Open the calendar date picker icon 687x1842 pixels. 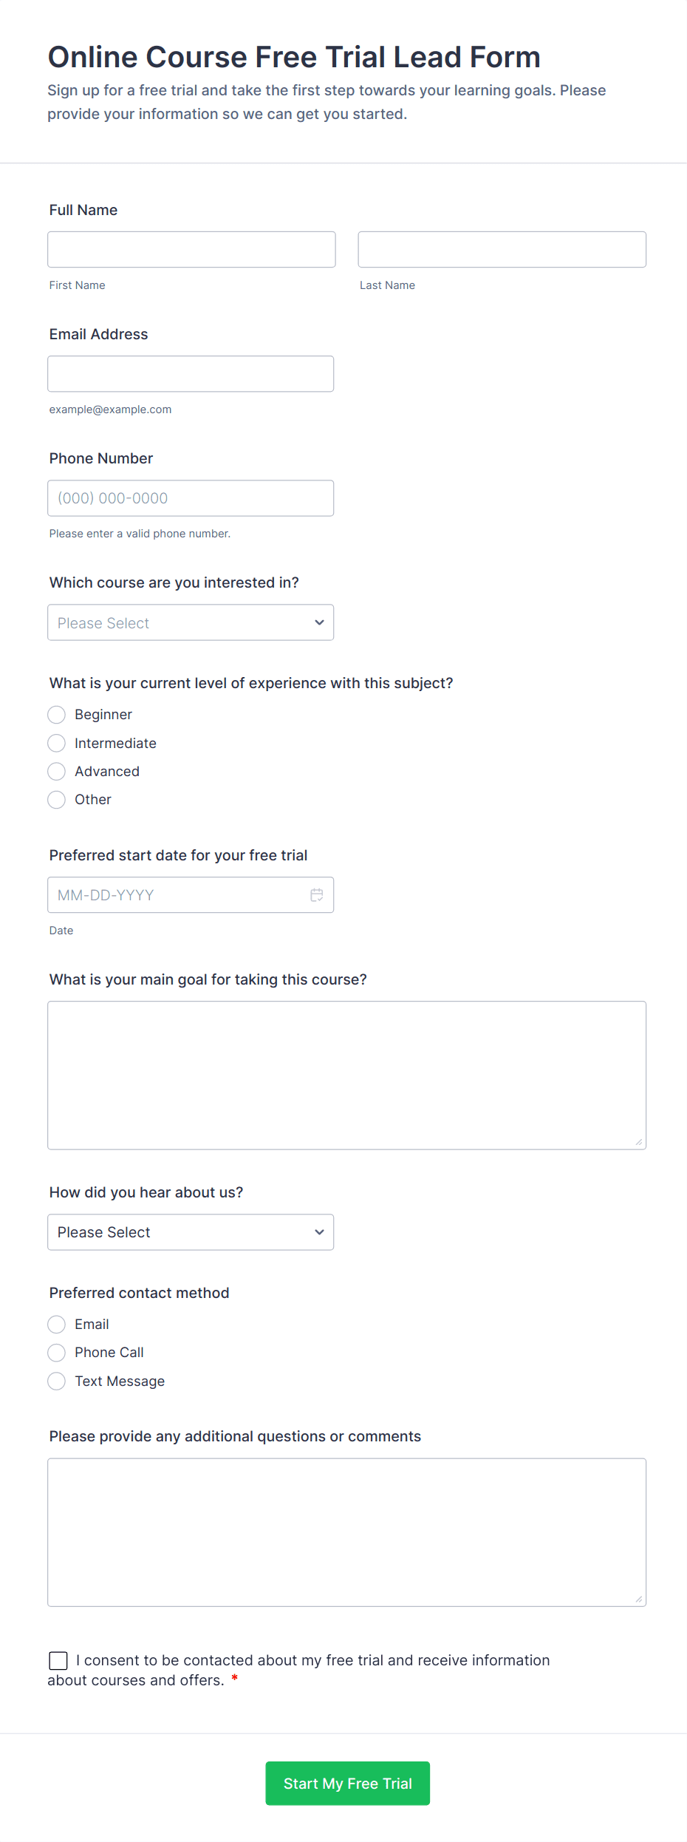(317, 895)
